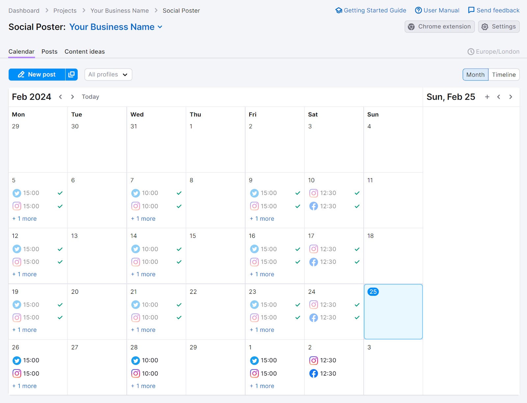Click the plus icon next to Sun, Feb 25
This screenshot has width=527, height=403.
pyautogui.click(x=487, y=97)
